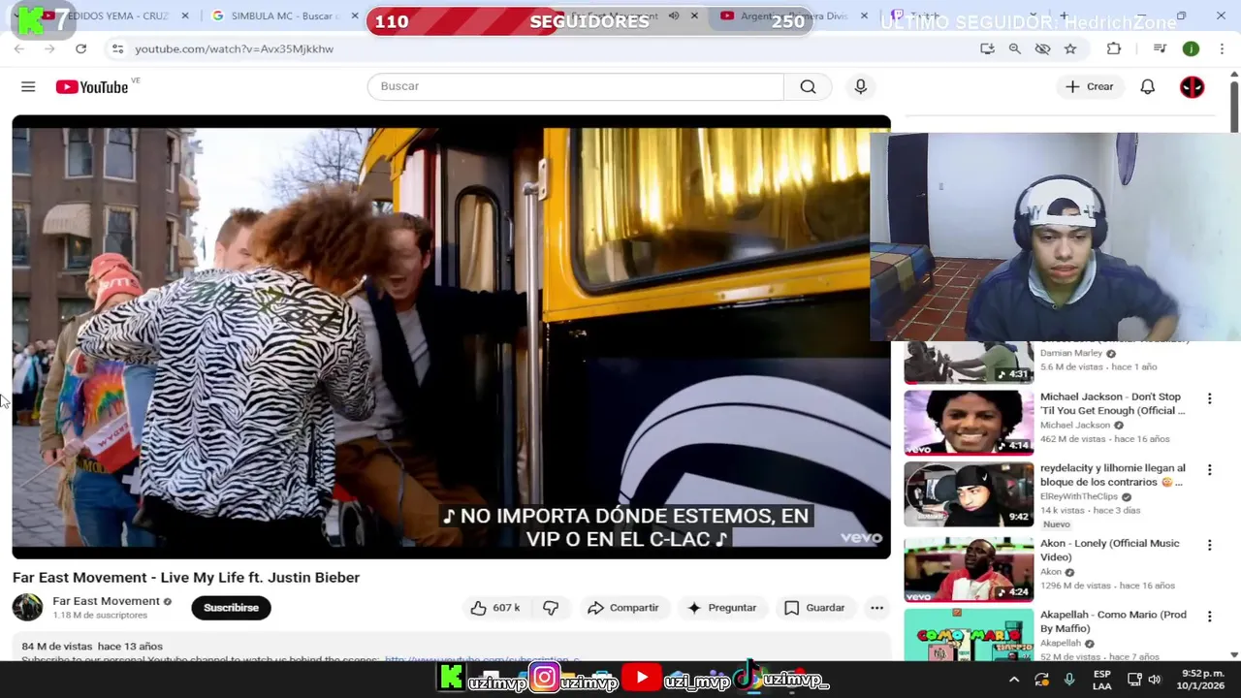
Task: Open the subscription link in video description
Action: pyautogui.click(x=482, y=659)
